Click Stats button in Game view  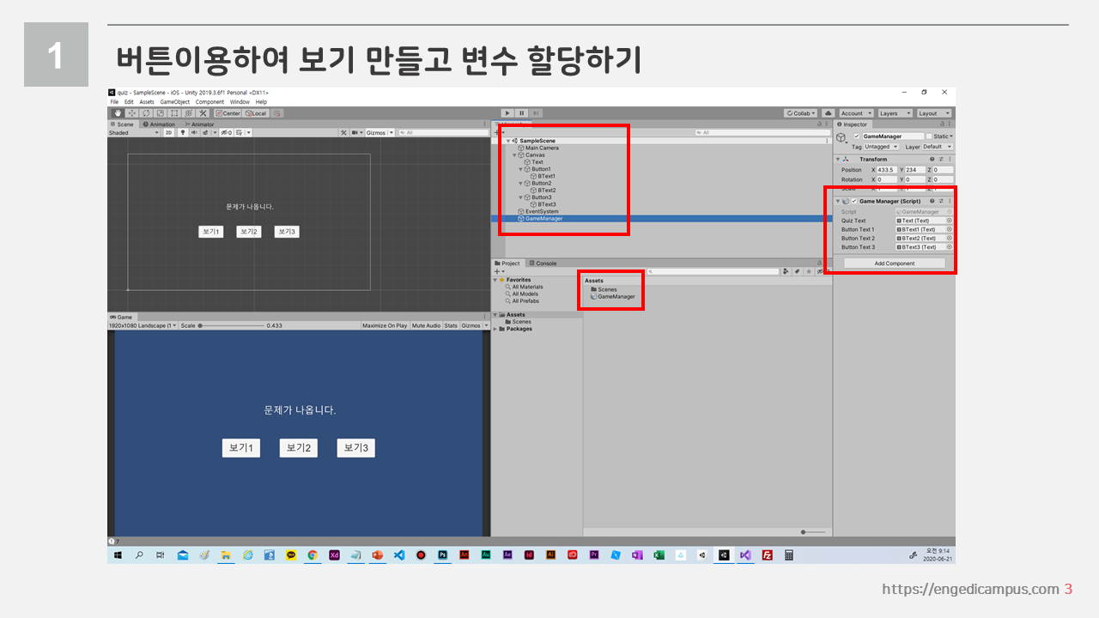click(451, 325)
